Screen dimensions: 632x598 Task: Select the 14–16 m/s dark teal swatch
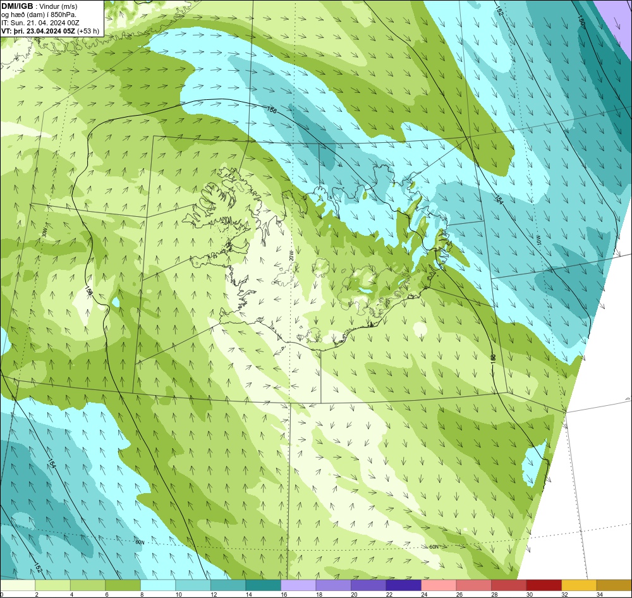[263, 585]
